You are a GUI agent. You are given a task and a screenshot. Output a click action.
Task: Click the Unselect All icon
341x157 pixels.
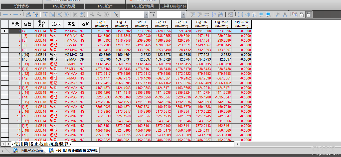(106, 15)
